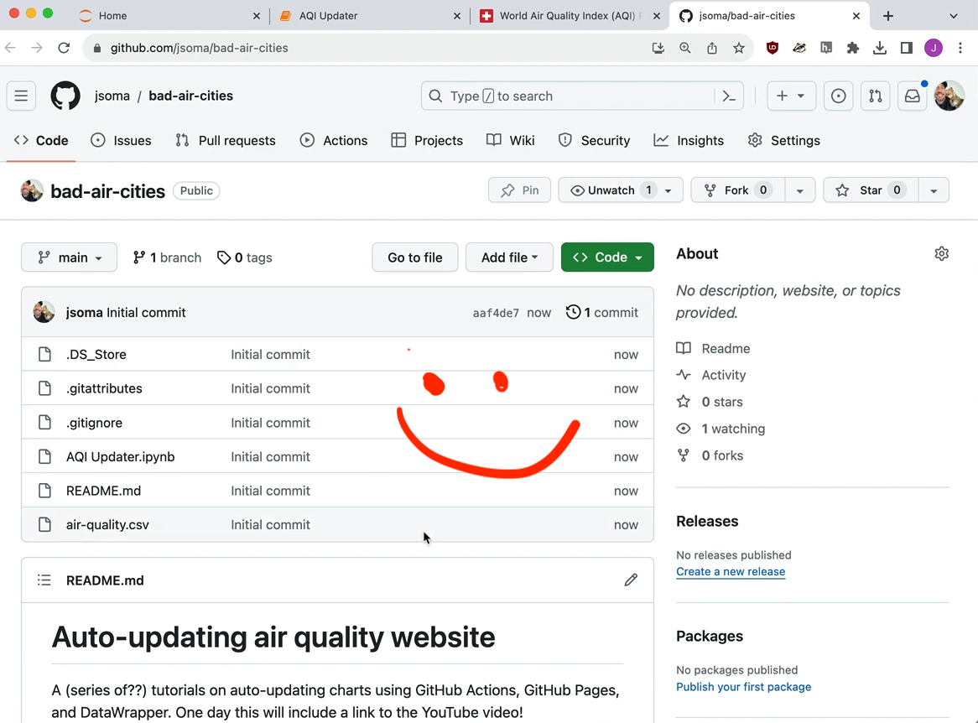This screenshot has height=723, width=978.
Task: Open the notifications inbox icon
Action: pyautogui.click(x=913, y=96)
